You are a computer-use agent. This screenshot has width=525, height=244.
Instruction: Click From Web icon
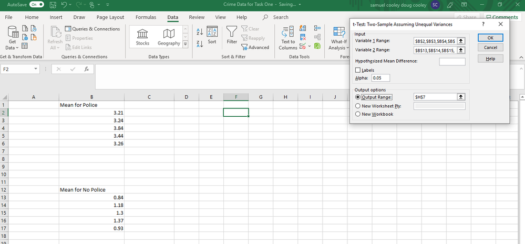click(x=25, y=37)
